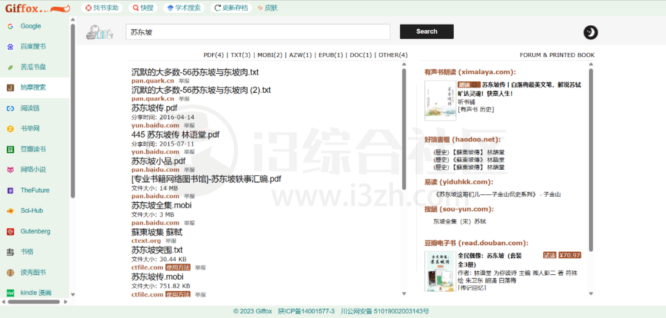Open 沉默的大多数-56苏东坡与东坡肉 (2).txt result
This screenshot has width=666, height=318.
[x=201, y=90]
